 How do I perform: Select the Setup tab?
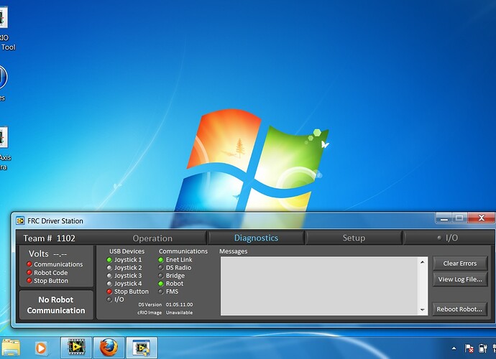(354, 238)
